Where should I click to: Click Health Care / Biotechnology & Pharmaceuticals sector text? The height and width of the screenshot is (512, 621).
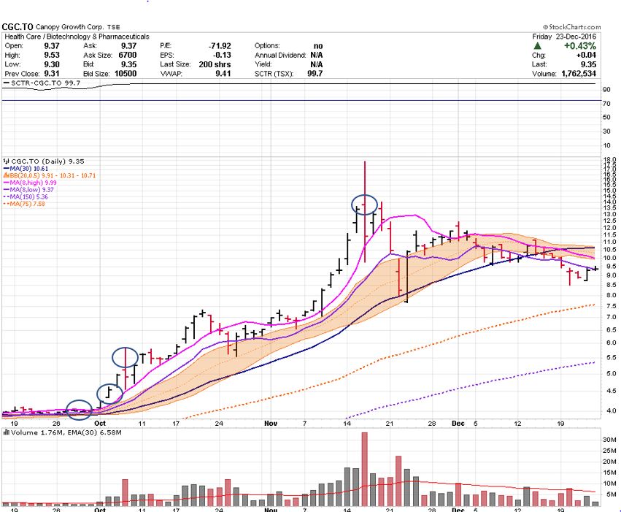[x=77, y=37]
